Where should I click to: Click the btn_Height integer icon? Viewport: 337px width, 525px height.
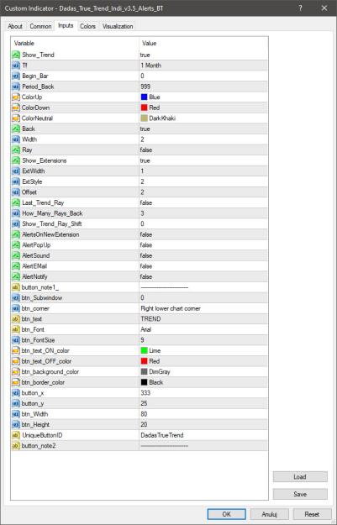pyautogui.click(x=16, y=424)
